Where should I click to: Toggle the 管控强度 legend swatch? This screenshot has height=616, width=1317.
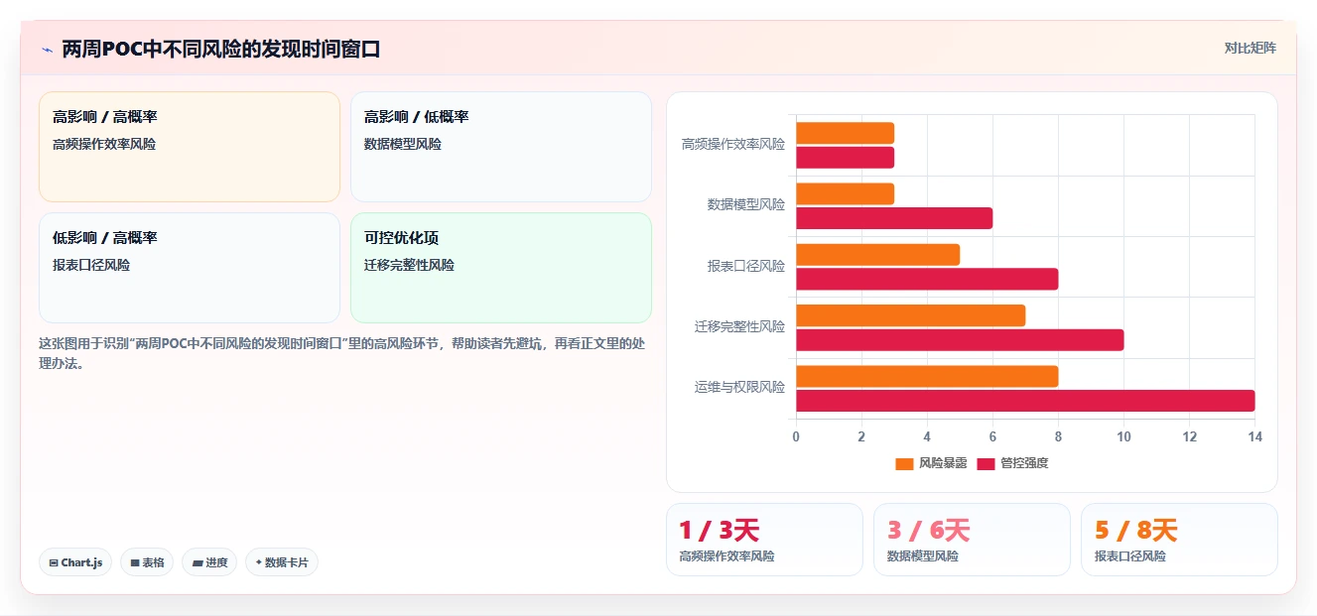click(986, 463)
